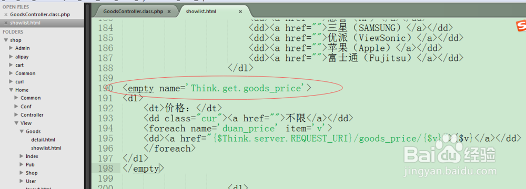Image resolution: width=526 pixels, height=189 pixels.
Task: Click the closing </empty> tag on line 198
Action: tap(144, 169)
